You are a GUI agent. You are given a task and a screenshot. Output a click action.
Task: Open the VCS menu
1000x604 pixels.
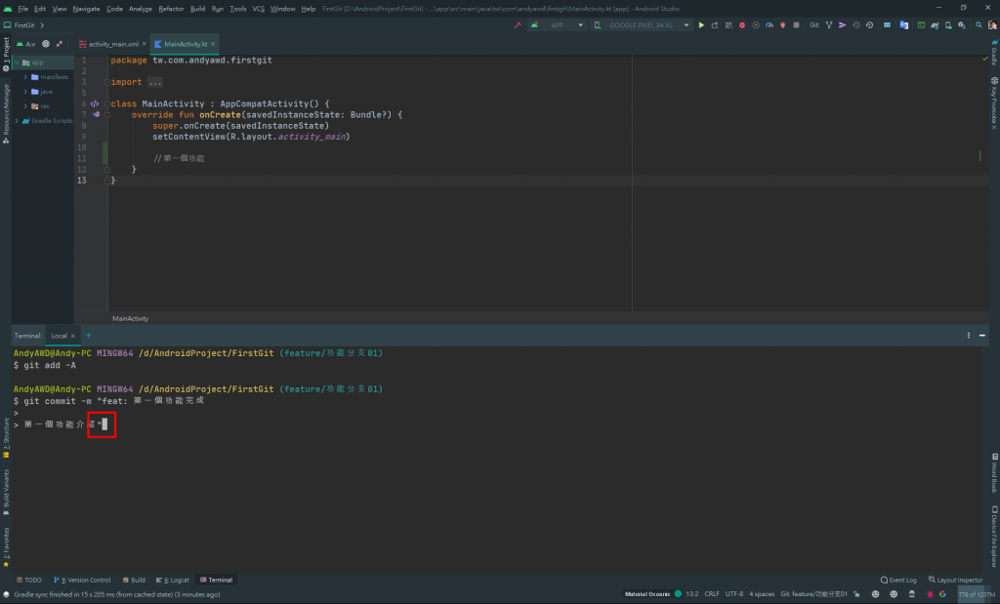point(258,8)
